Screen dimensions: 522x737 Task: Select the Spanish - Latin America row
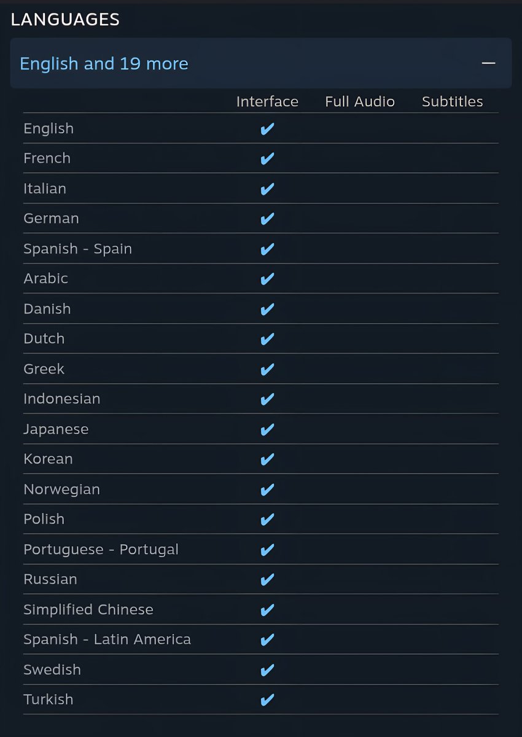point(261,639)
